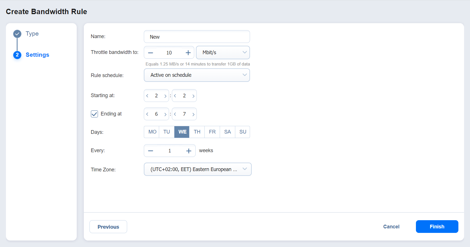
Task: Decrease throttle bandwidth with minus icon
Action: coord(151,53)
